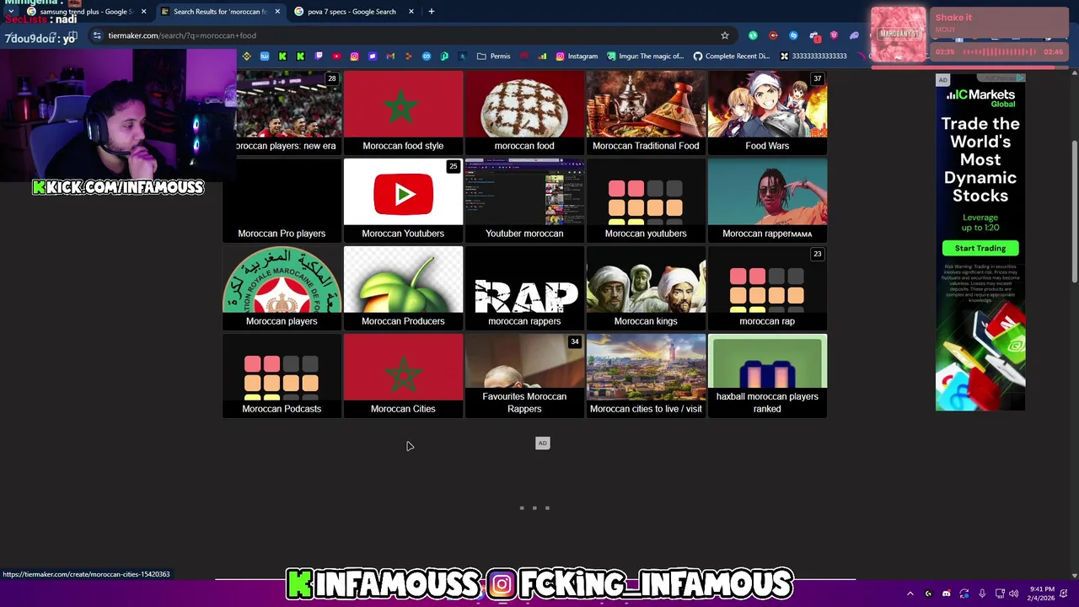Open the Moroccan food style tier list
The width and height of the screenshot is (1079, 607).
coord(403,112)
